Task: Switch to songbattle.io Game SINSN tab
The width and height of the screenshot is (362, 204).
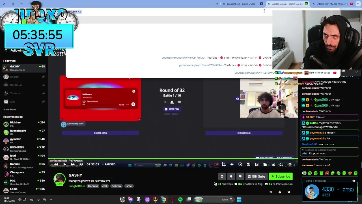Action: tap(241, 4)
